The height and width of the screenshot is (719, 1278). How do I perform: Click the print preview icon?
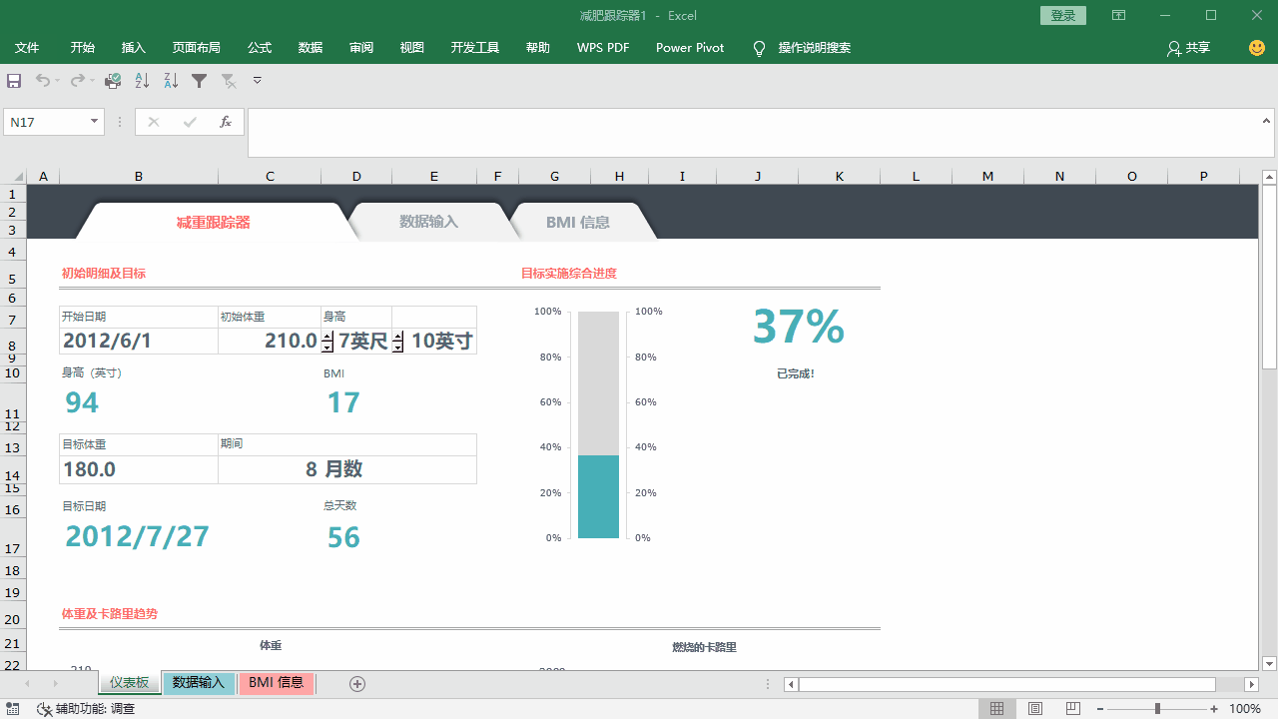coord(113,81)
